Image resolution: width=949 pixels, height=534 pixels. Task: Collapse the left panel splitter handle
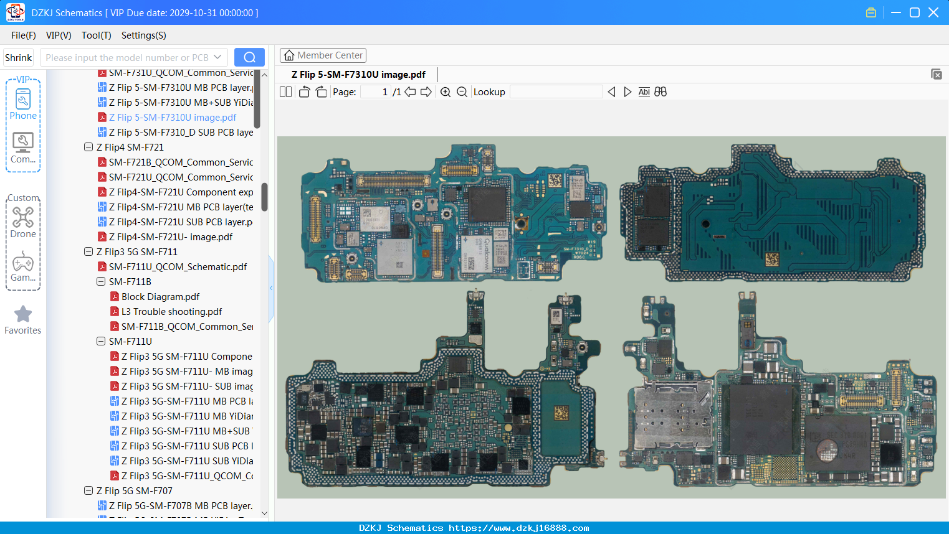point(271,288)
